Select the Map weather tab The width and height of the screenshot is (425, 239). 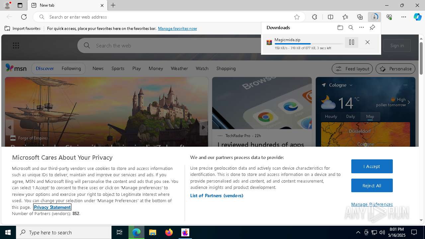point(370,117)
